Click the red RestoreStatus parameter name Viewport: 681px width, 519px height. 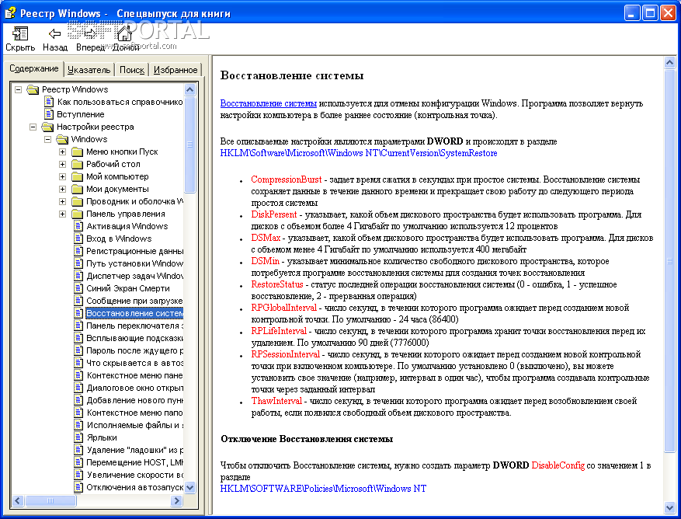coord(277,284)
